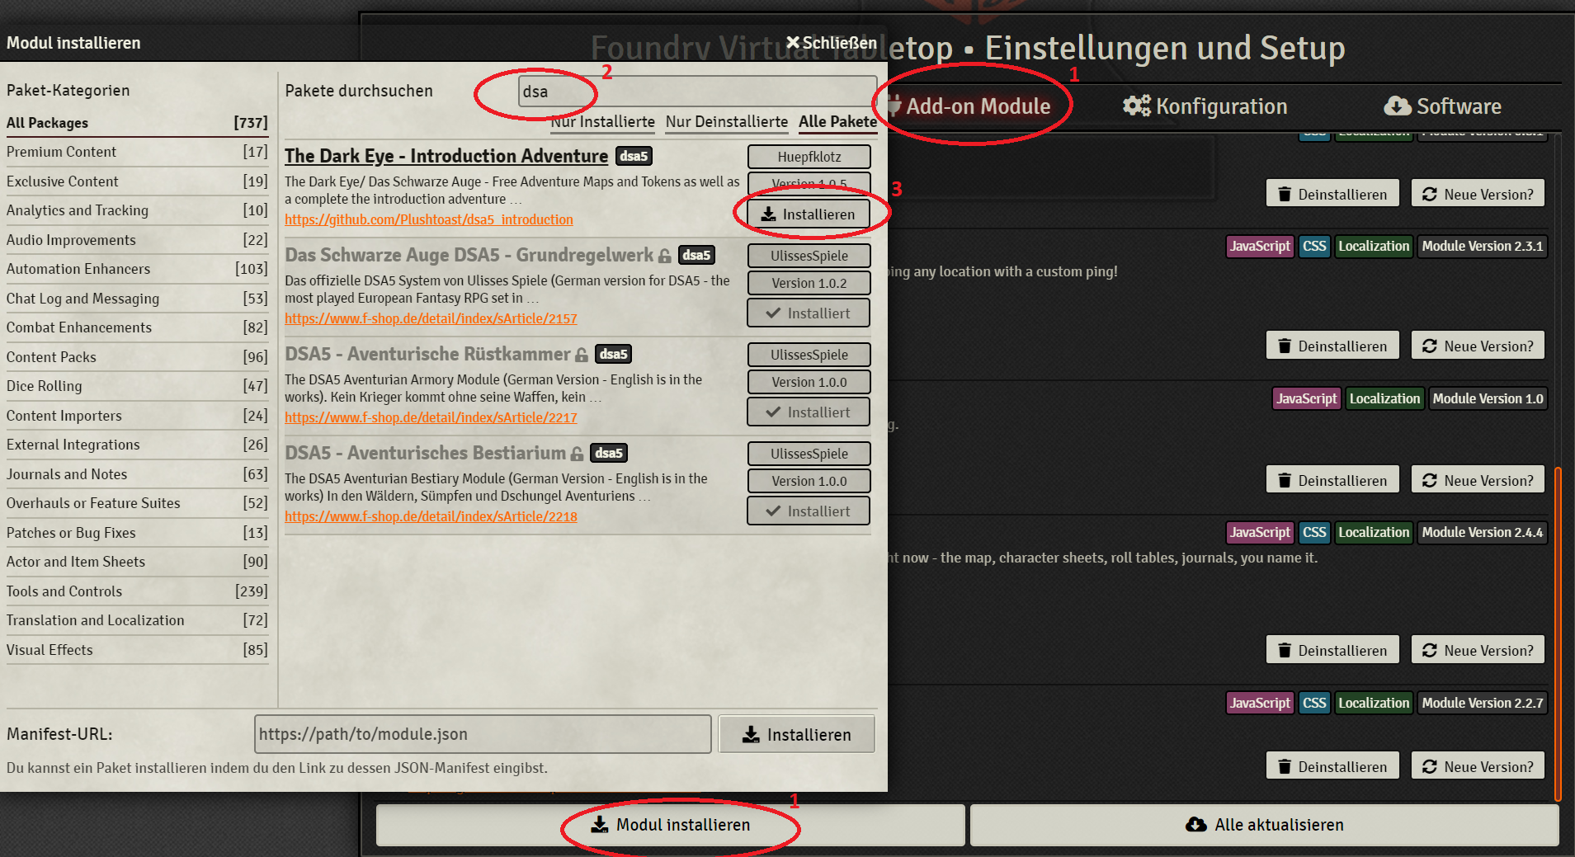Click the download icon to install Dark Eye adventure
This screenshot has width=1575, height=857.
(x=768, y=214)
